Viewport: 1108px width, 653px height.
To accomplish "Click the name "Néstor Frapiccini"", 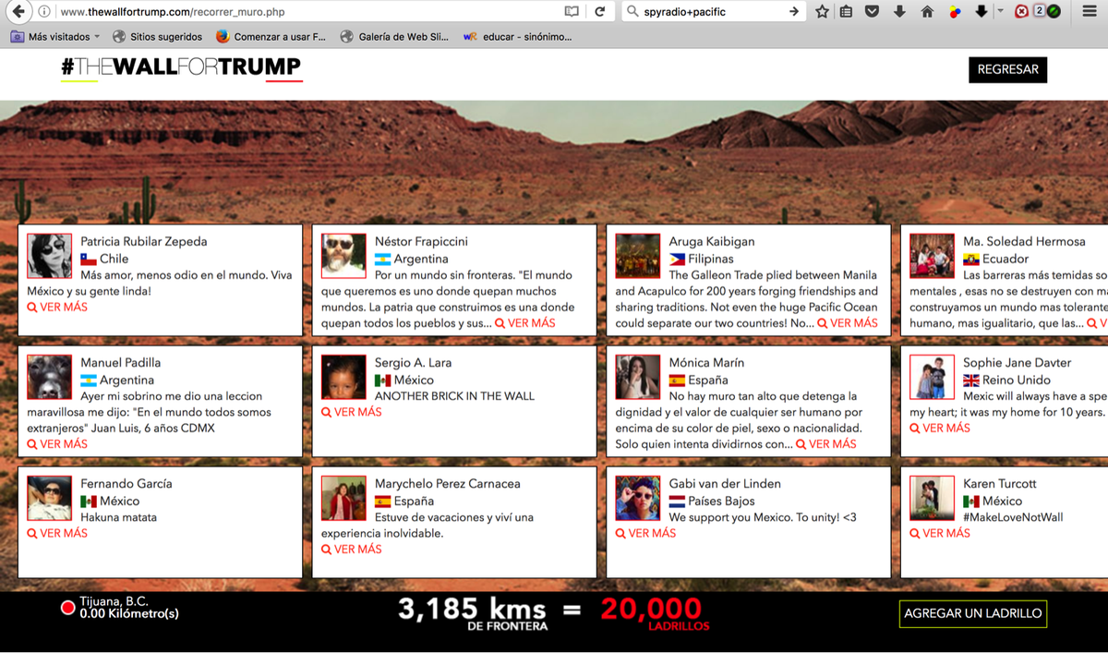I will [x=421, y=241].
